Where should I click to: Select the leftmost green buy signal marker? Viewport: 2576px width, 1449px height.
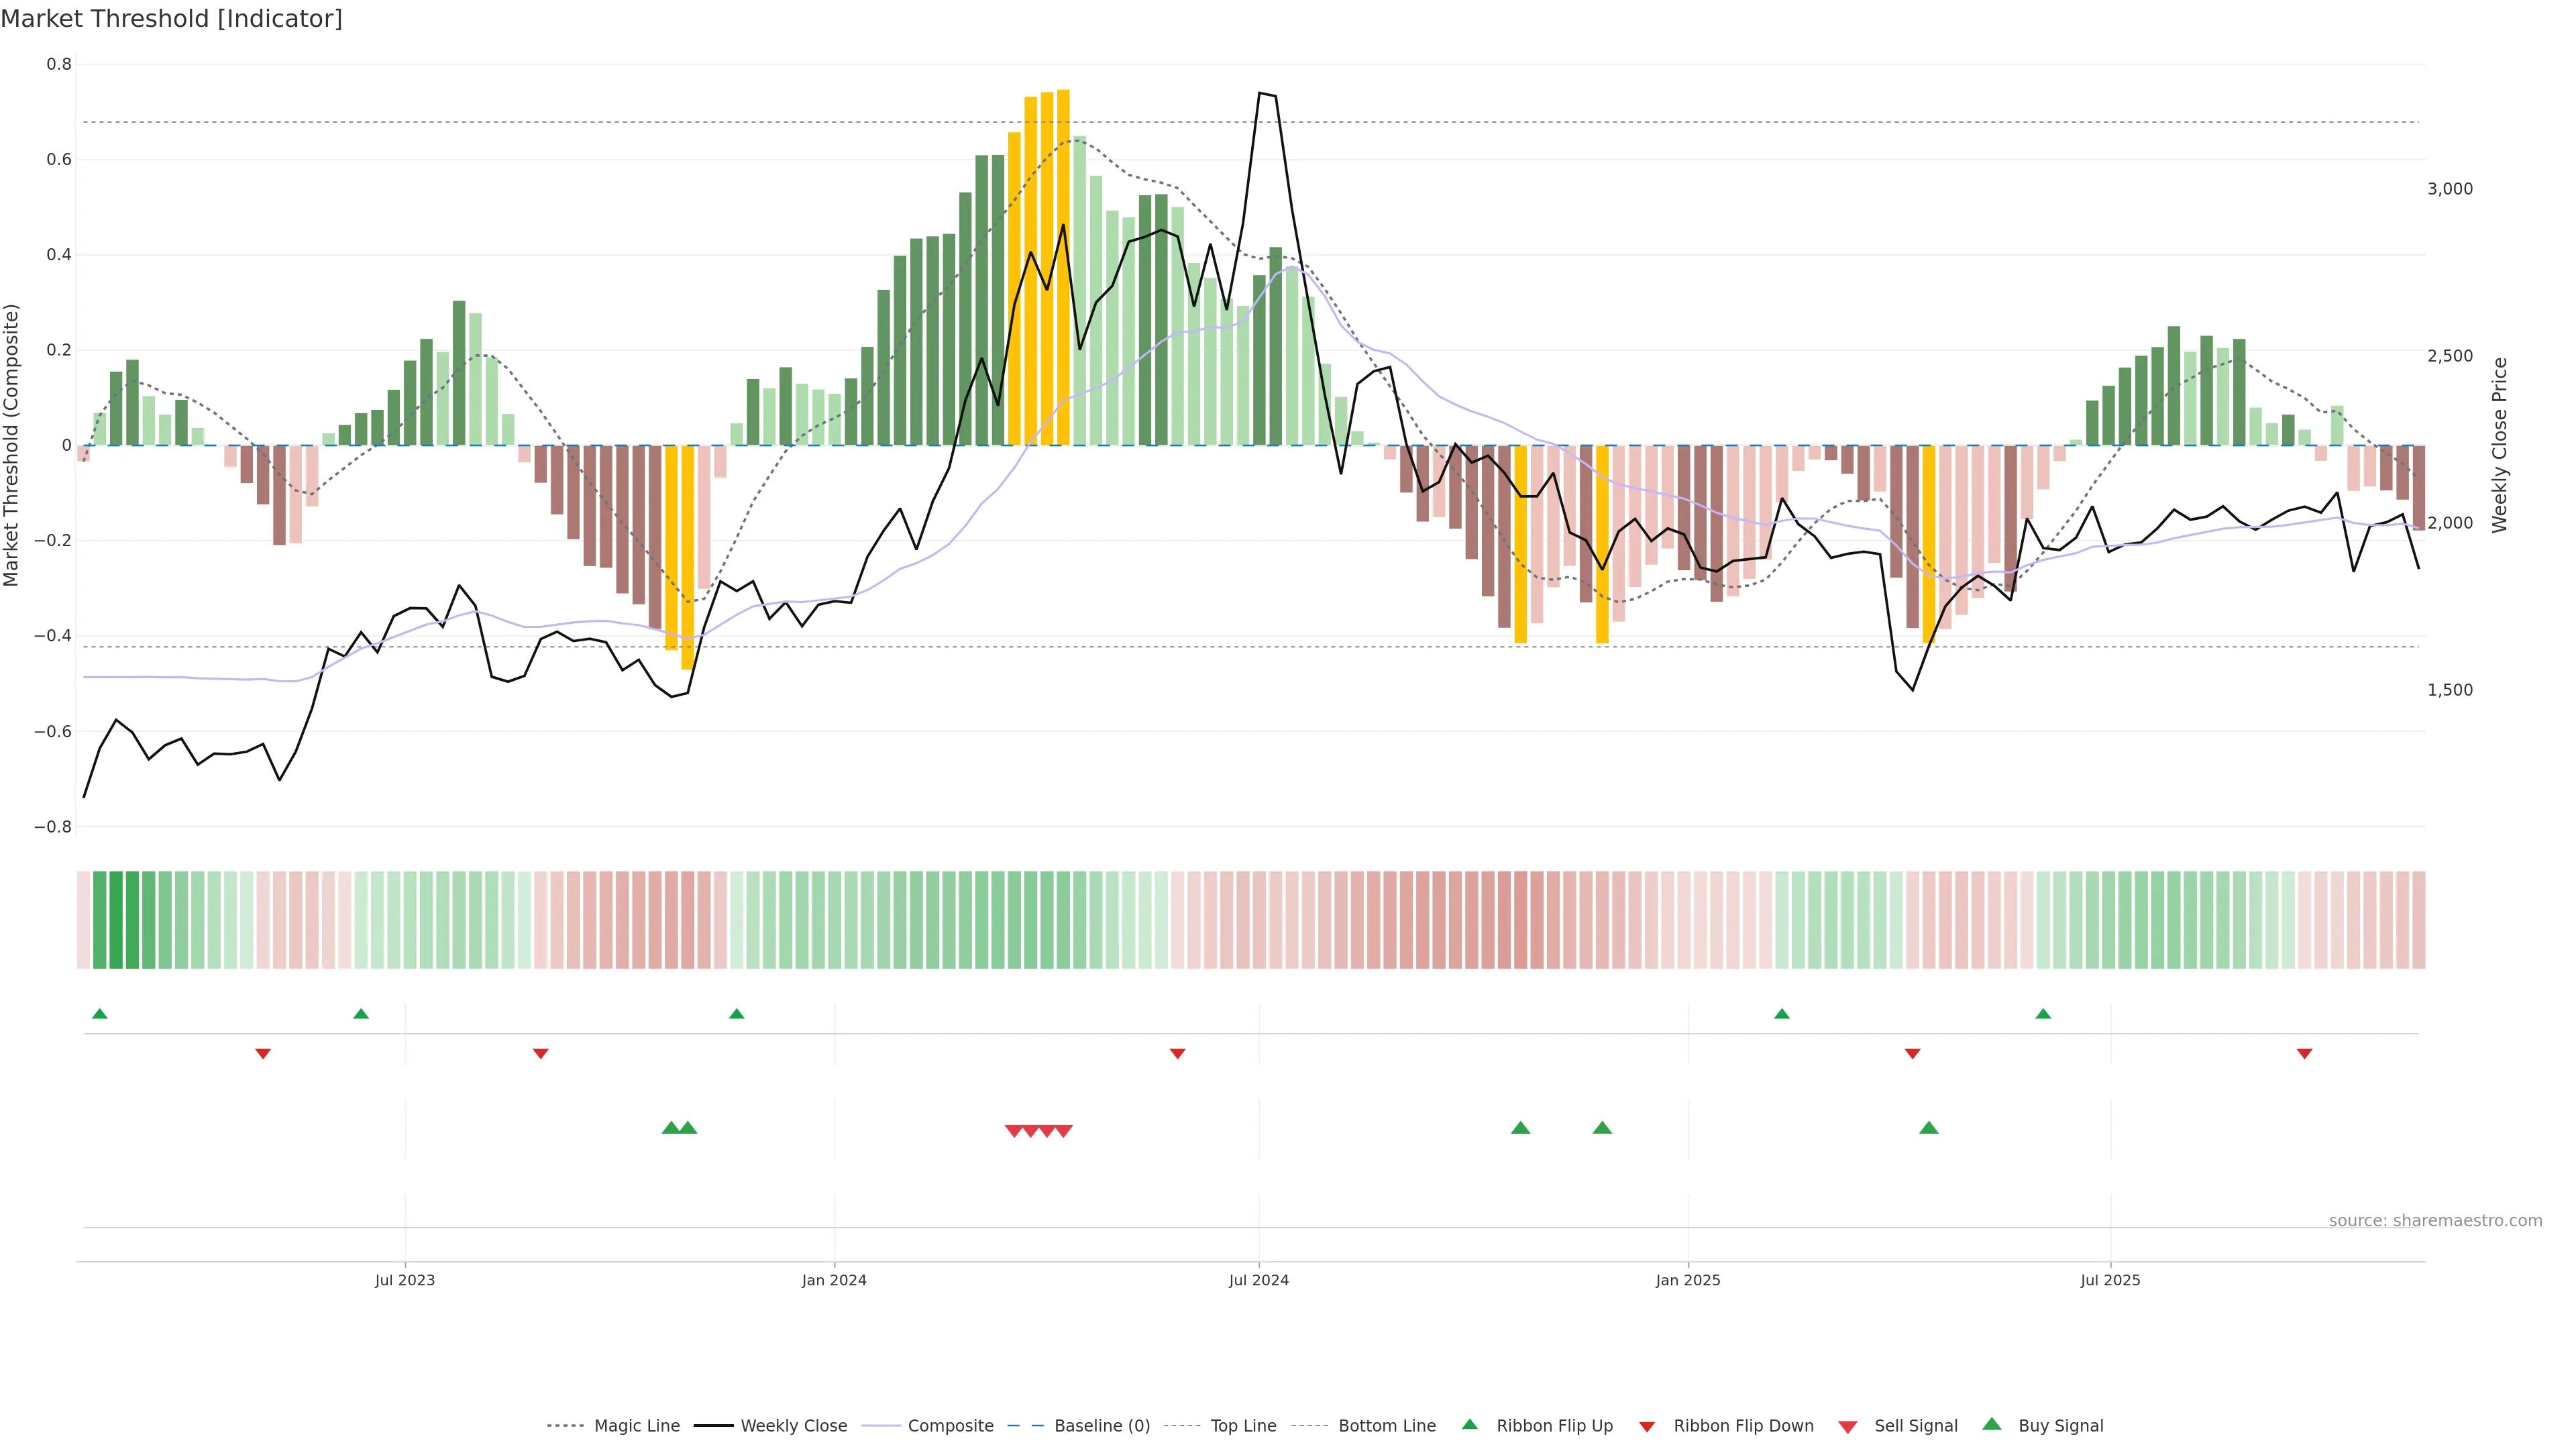[x=671, y=1128]
